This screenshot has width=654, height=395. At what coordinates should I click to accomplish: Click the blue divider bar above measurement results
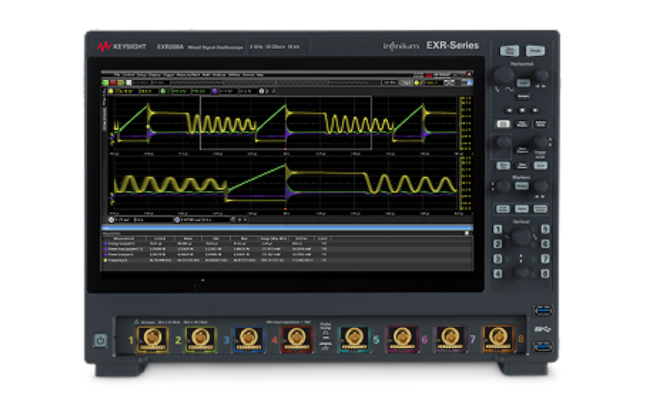tap(285, 226)
